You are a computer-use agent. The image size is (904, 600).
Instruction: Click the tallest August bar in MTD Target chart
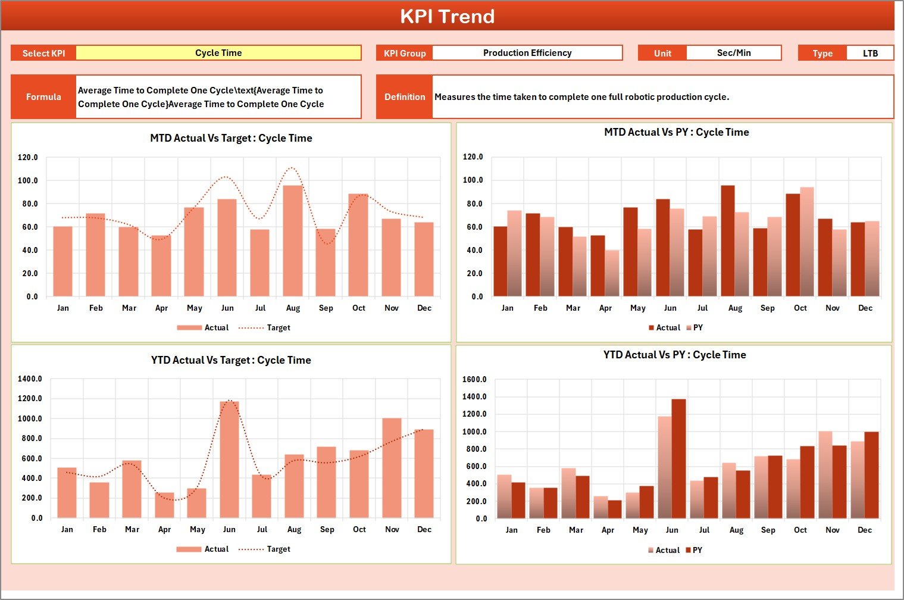[293, 238]
